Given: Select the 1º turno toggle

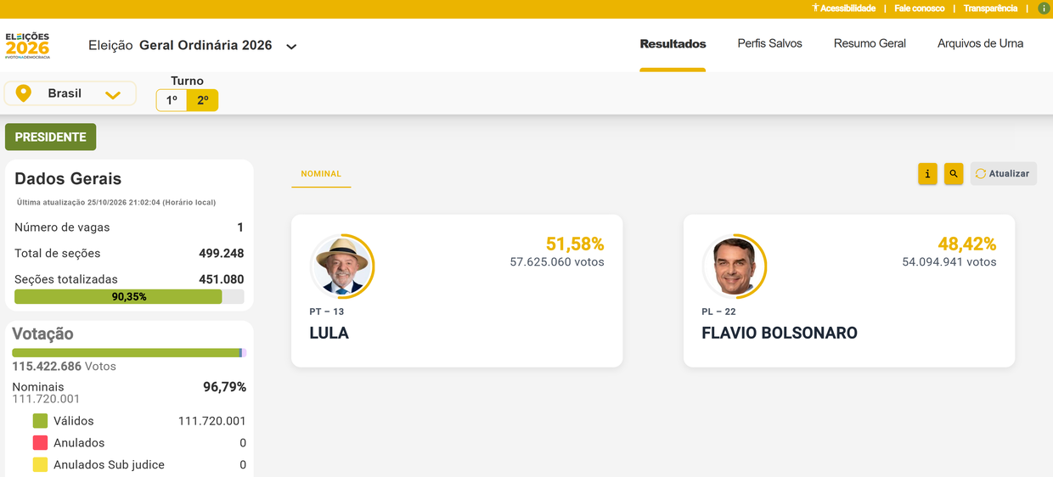Looking at the screenshot, I should [172, 100].
